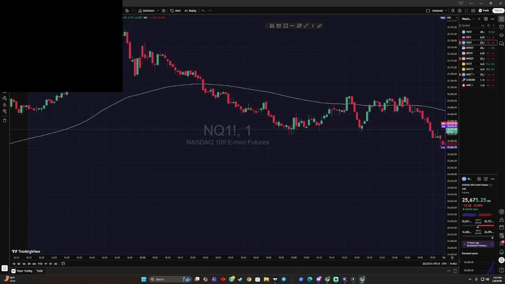Collapse the bottom panel chevron
Screen dimensions: 505x284
449,271
